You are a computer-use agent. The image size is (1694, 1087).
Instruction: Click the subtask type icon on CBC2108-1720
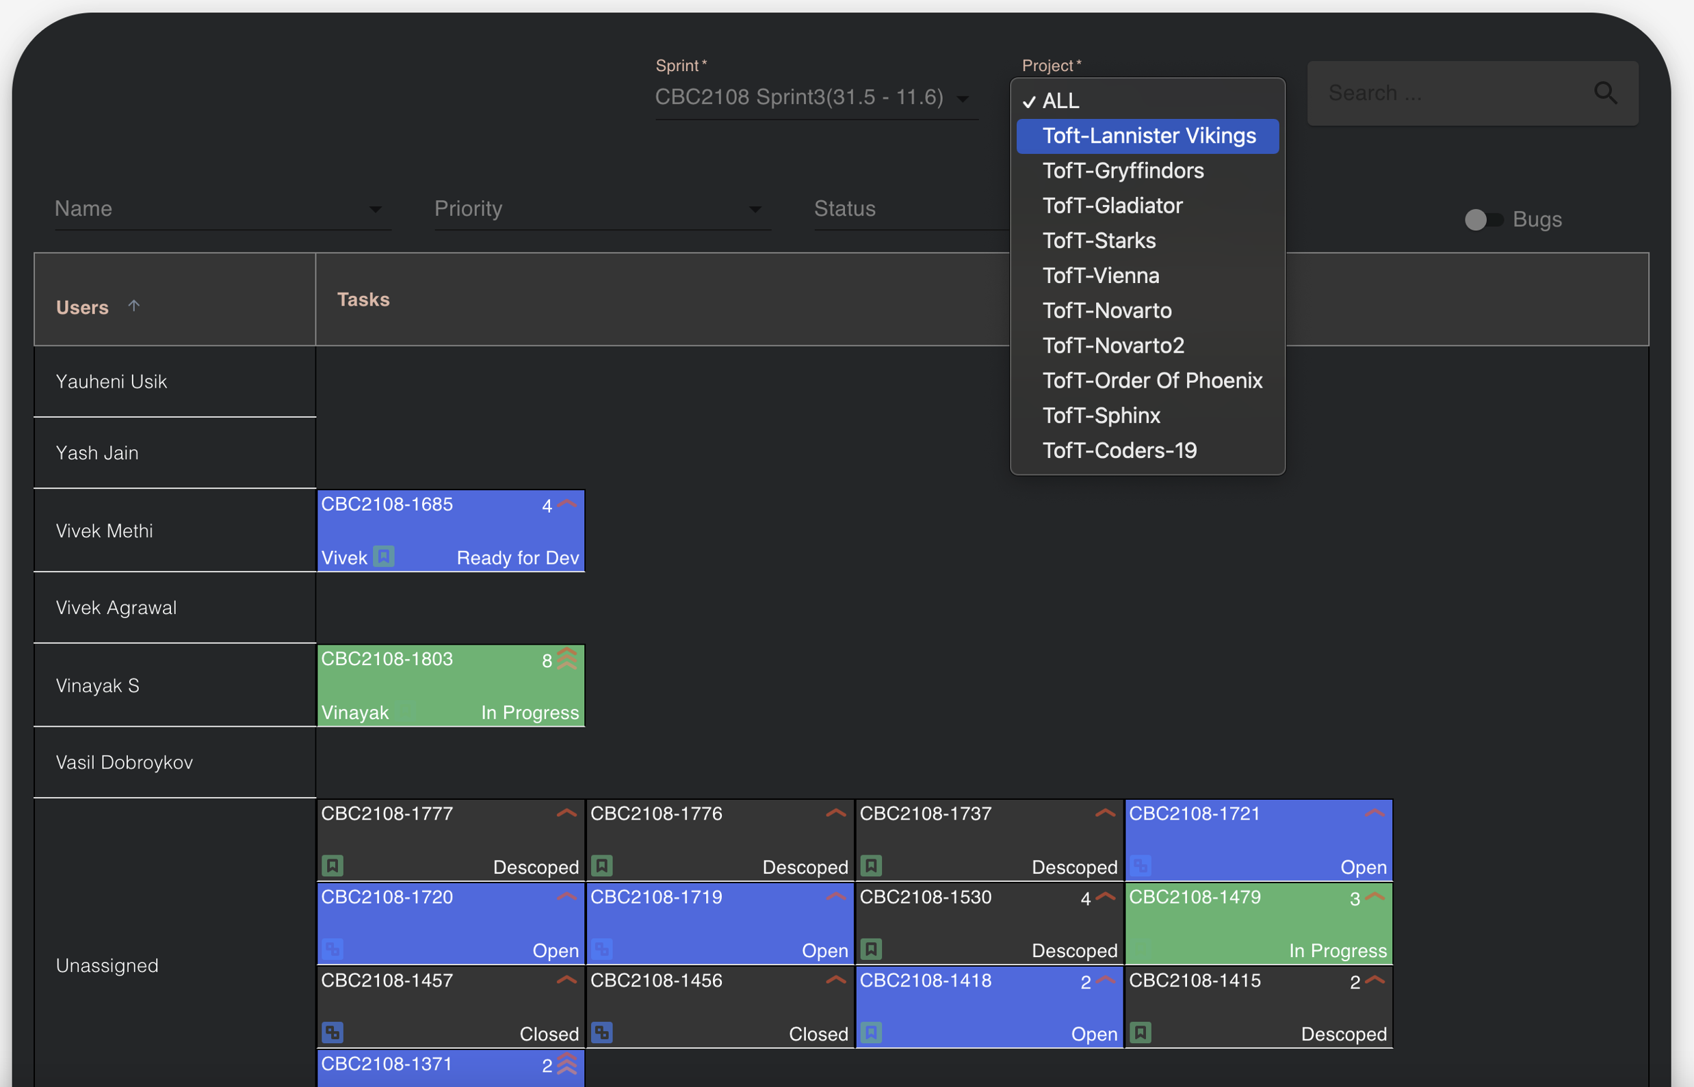click(333, 950)
